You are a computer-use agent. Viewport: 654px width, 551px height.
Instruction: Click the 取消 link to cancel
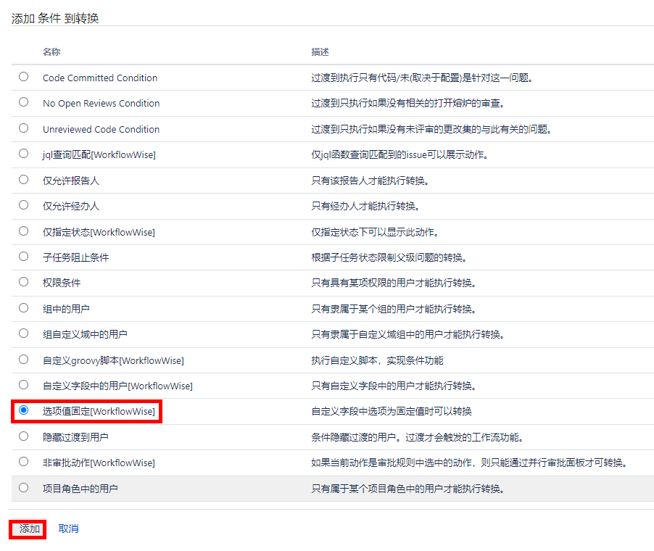pos(68,529)
